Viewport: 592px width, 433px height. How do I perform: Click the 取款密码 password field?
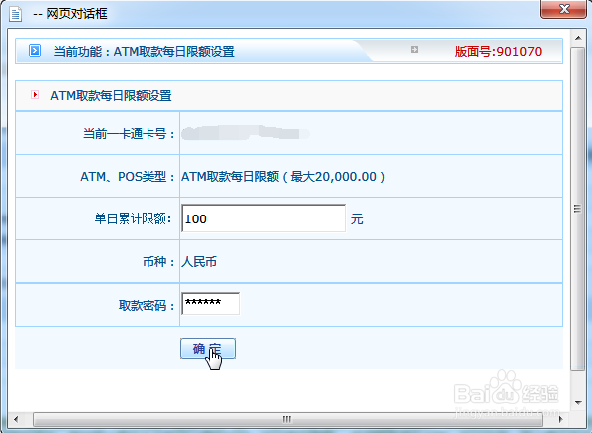[x=210, y=303]
